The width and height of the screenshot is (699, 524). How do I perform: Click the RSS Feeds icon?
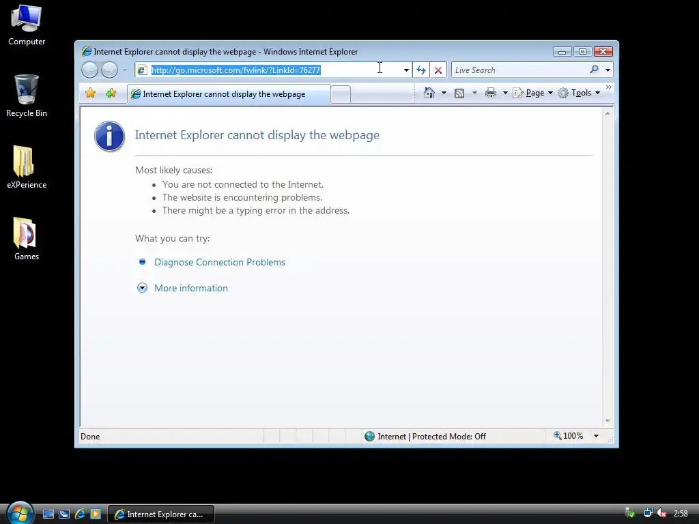pyautogui.click(x=459, y=93)
